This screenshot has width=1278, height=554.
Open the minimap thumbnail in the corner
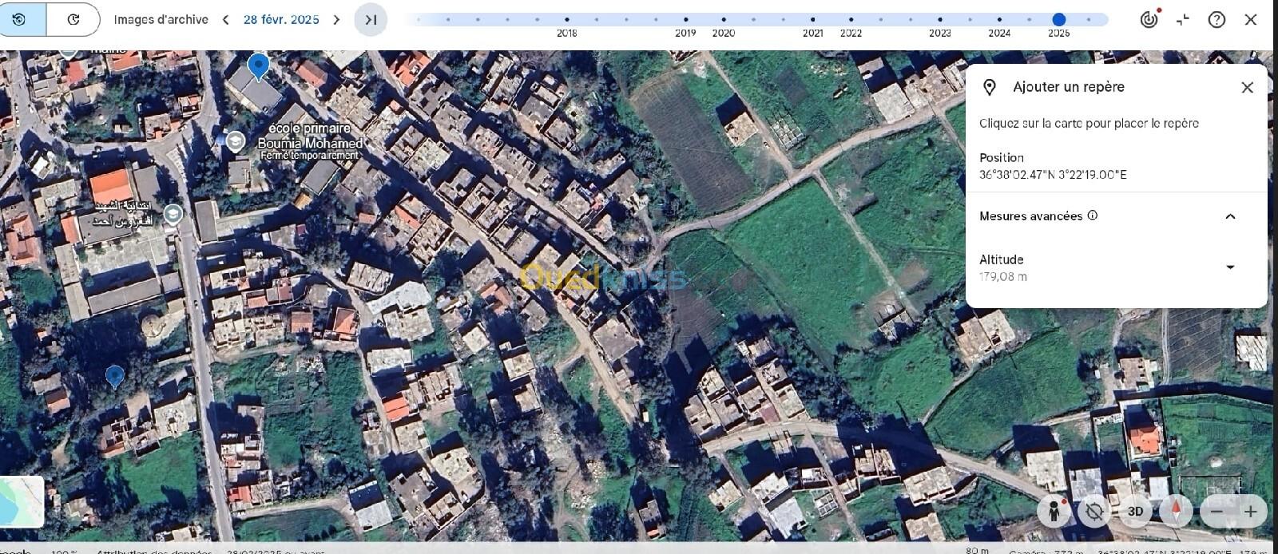click(22, 501)
